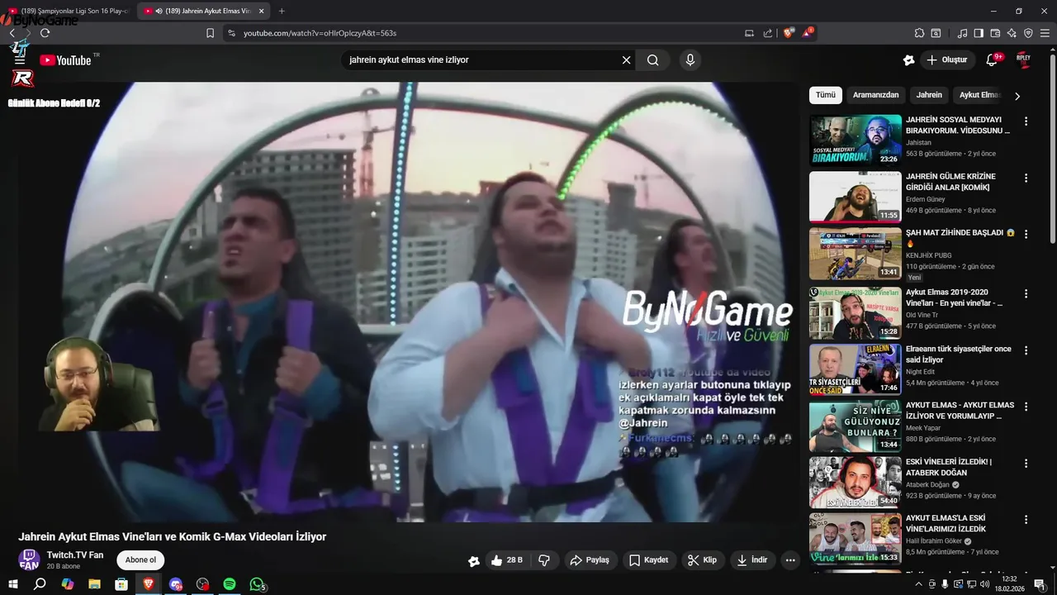This screenshot has width=1057, height=595.
Task: Like the video with thumbs up
Action: (x=506, y=560)
